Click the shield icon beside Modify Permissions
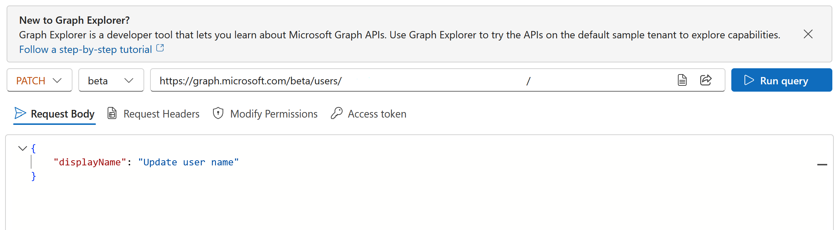This screenshot has height=230, width=836. (218, 113)
